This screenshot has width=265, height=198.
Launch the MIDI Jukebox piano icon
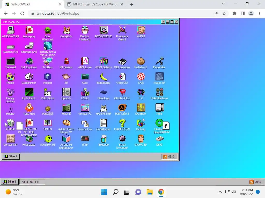point(122,61)
